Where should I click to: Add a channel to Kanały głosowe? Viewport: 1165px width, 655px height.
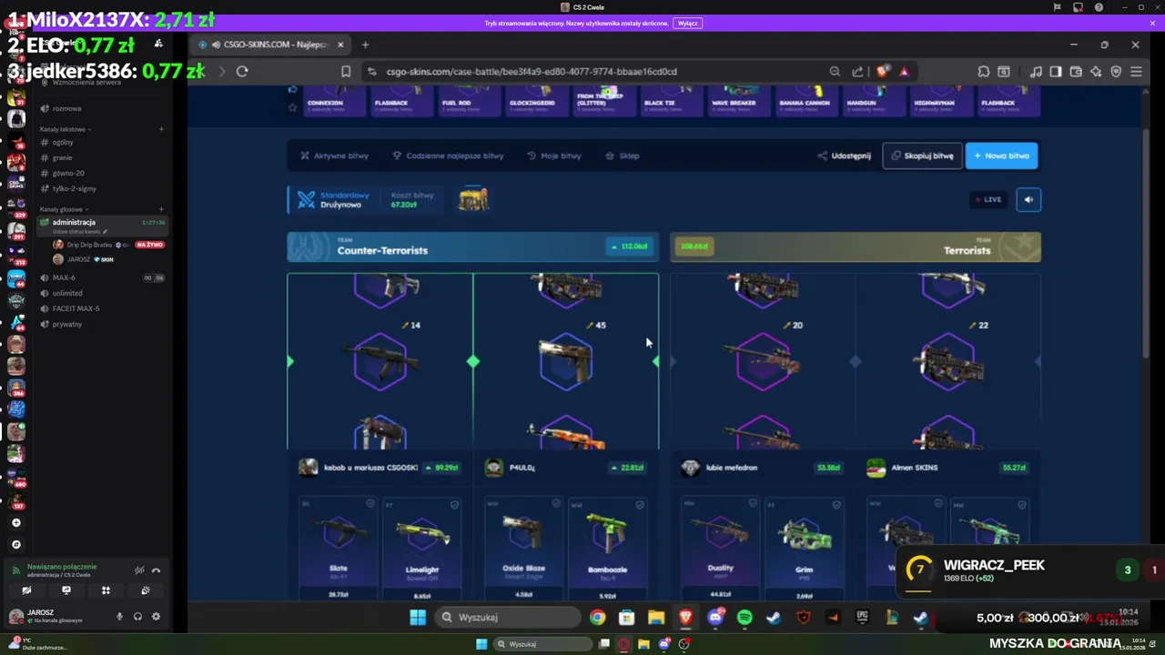tap(161, 209)
